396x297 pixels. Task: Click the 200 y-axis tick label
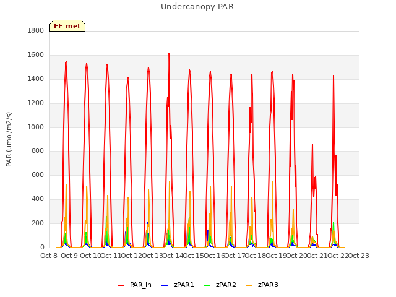(38, 223)
